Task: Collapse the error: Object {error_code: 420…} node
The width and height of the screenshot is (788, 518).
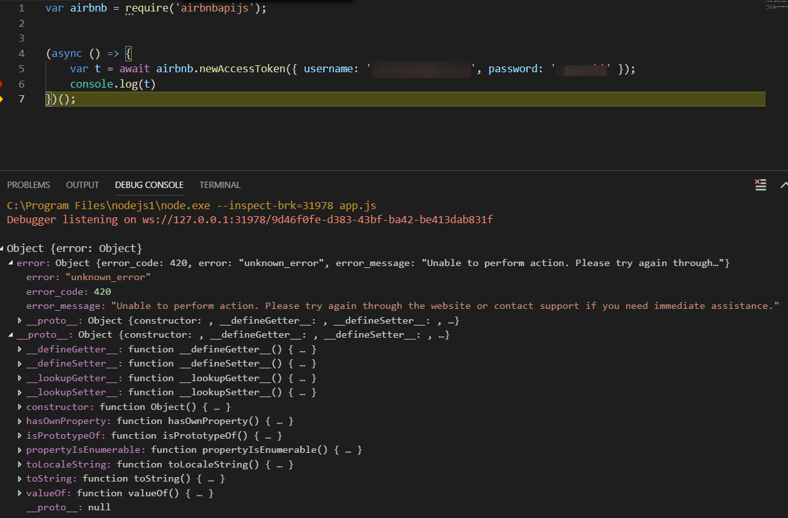Action: (11, 263)
